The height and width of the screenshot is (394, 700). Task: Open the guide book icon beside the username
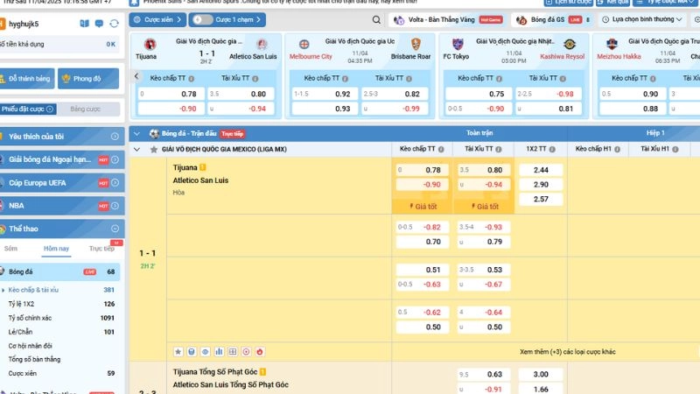point(84,24)
